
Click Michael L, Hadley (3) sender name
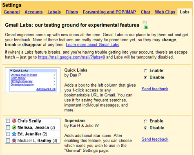coord(37,141)
